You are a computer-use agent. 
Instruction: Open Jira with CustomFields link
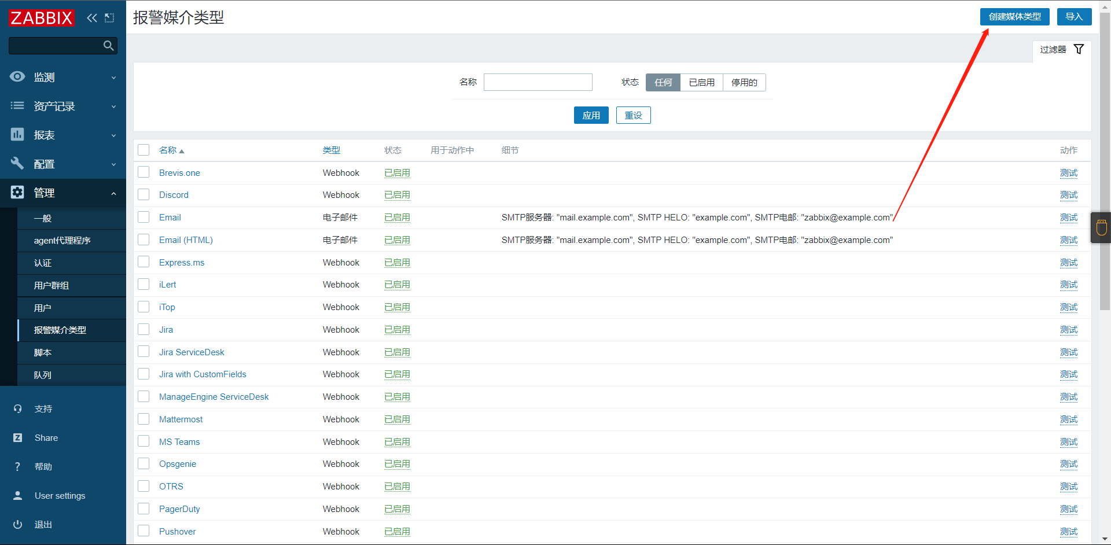pos(203,374)
